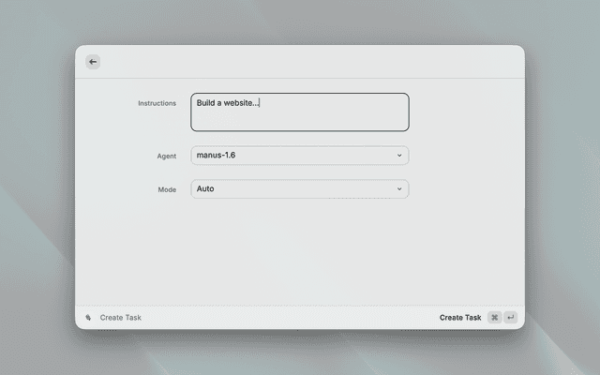Select the manus-1.6 value text
The image size is (600, 375).
(216, 156)
